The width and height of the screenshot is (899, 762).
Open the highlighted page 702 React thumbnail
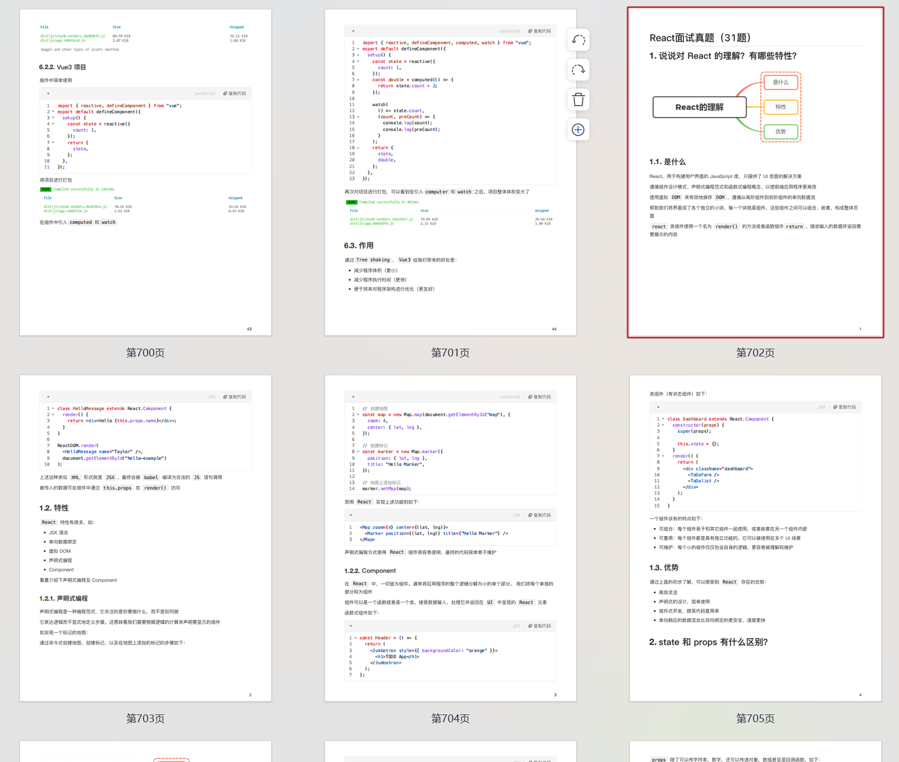pos(755,172)
